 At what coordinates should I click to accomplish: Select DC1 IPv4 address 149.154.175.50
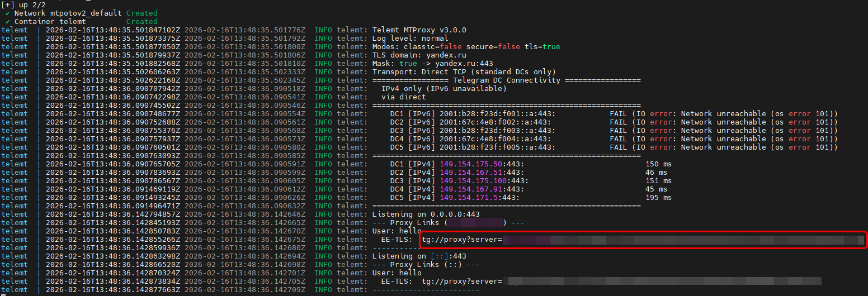(x=471, y=164)
